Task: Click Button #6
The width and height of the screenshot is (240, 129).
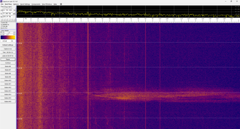Action: (8, 67)
